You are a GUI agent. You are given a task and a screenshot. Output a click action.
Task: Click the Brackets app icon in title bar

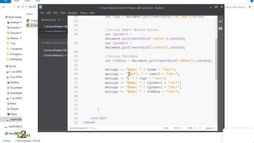(40, 7)
